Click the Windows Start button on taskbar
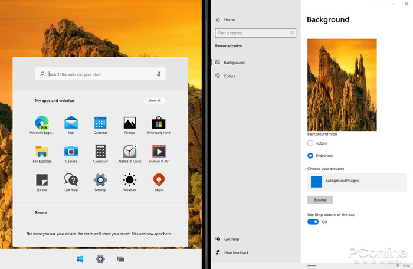Viewport: 413px width, 269px height. tap(80, 259)
